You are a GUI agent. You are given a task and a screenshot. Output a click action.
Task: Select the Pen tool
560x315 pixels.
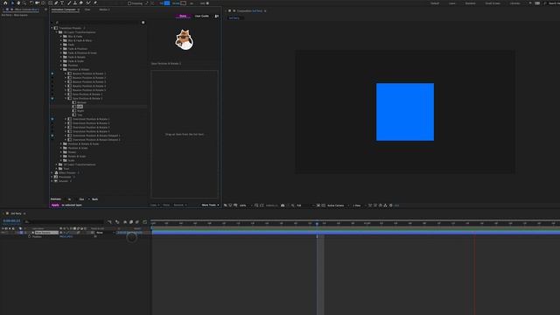click(56, 3)
